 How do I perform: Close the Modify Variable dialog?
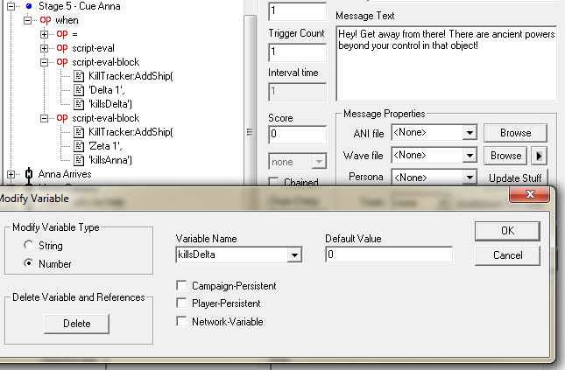click(530, 195)
